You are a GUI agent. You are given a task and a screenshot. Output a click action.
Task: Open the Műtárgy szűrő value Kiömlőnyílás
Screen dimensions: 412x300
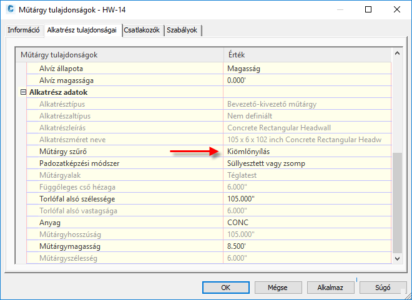click(307, 152)
